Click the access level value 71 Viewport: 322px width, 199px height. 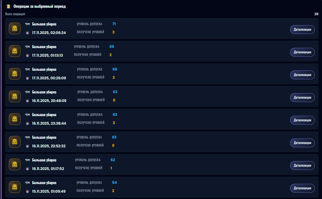tap(114, 24)
